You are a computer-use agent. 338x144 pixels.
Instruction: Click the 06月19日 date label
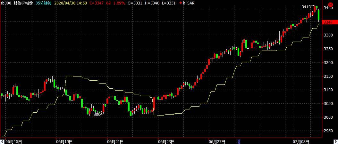pyautogui.click(x=64, y=142)
